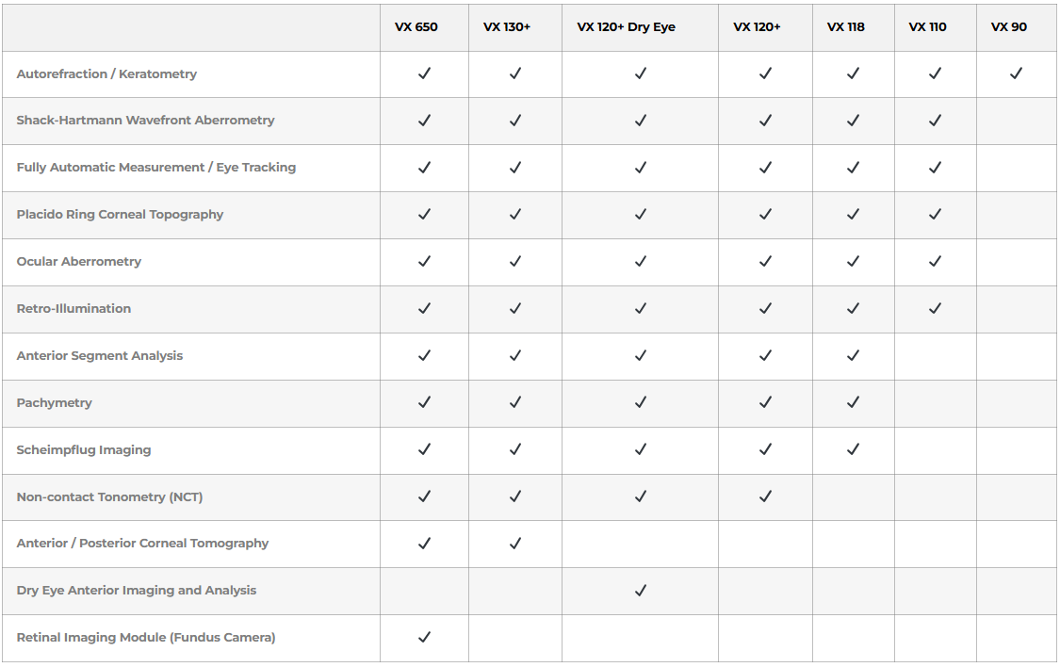Click the Pachymetry row label
This screenshot has height=667, width=1060.
[x=55, y=403]
